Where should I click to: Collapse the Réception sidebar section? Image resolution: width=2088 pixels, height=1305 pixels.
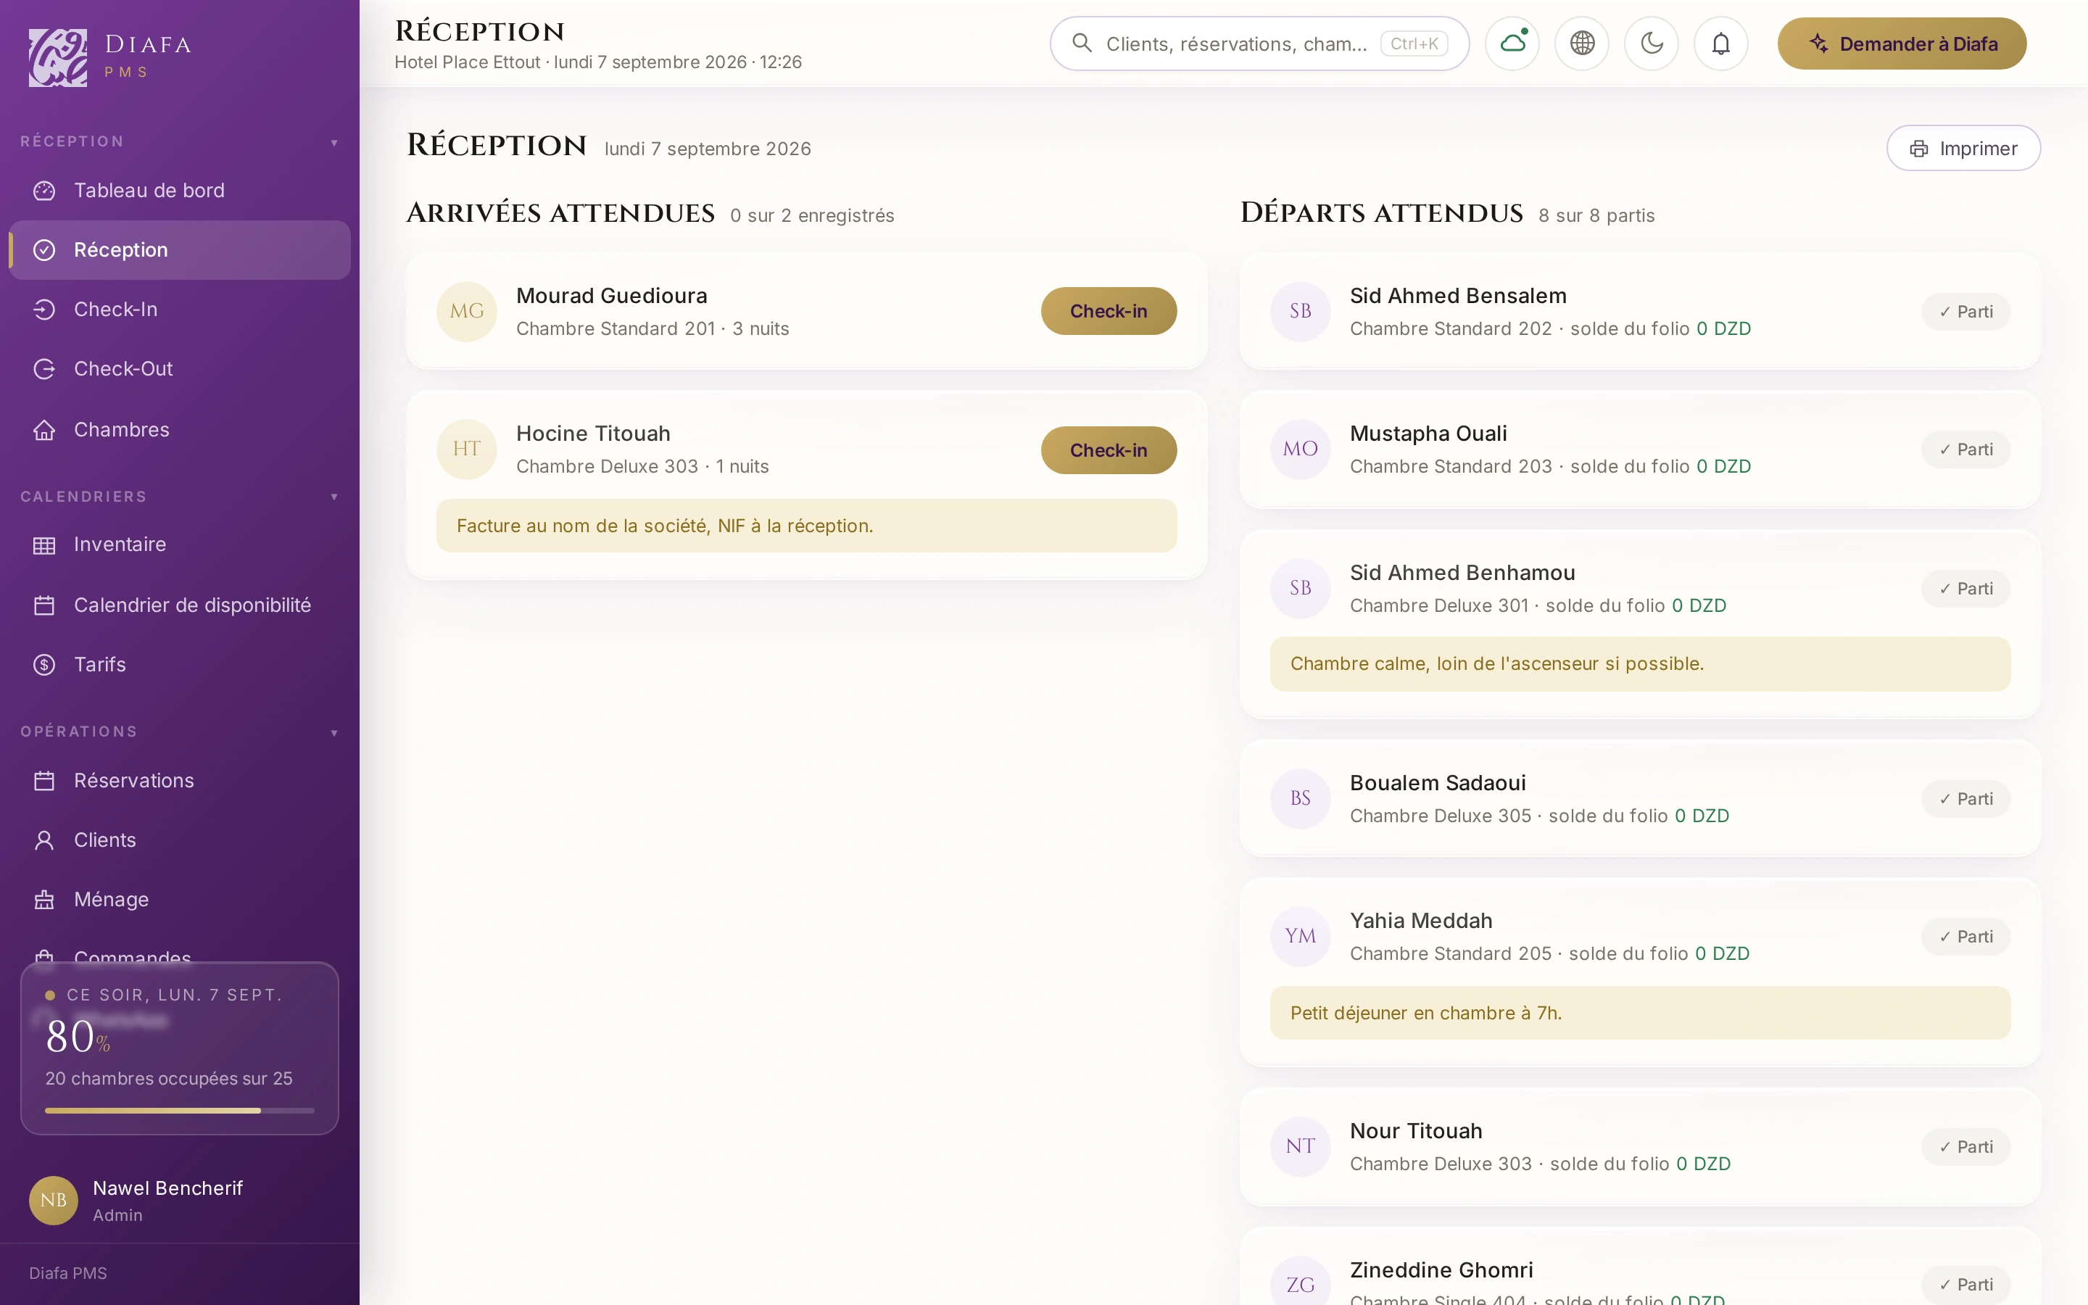pos(334,142)
